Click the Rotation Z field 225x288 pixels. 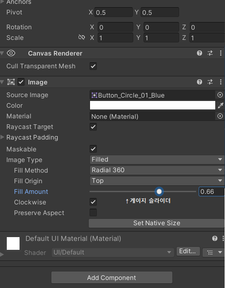207,27
